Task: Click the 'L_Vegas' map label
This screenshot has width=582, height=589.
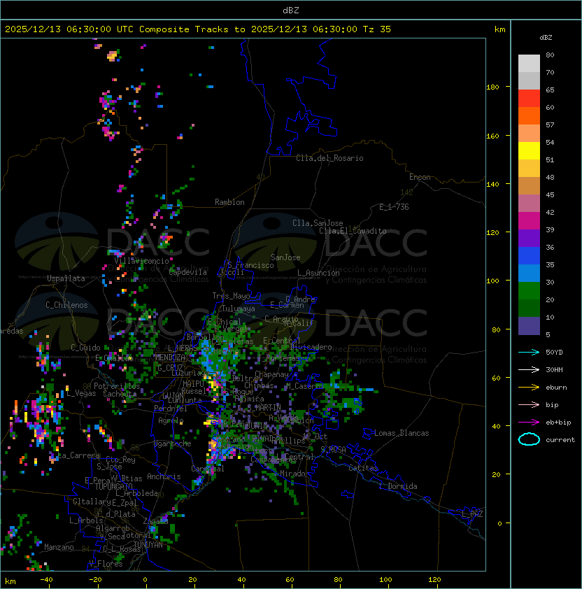Action: [81, 393]
